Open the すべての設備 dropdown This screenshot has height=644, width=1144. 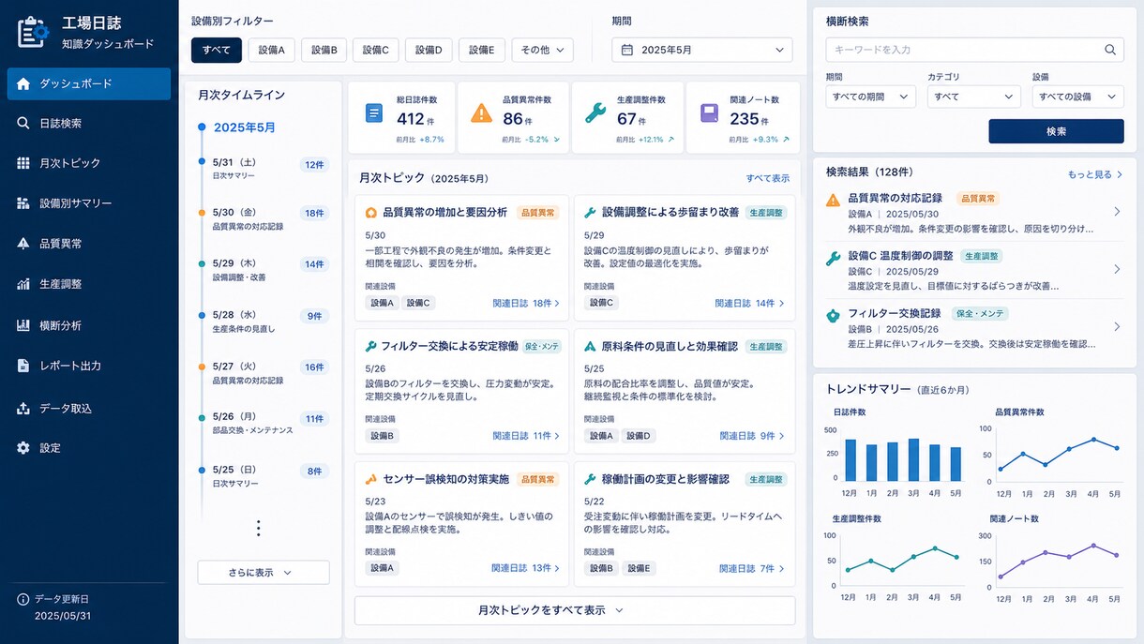1077,97
